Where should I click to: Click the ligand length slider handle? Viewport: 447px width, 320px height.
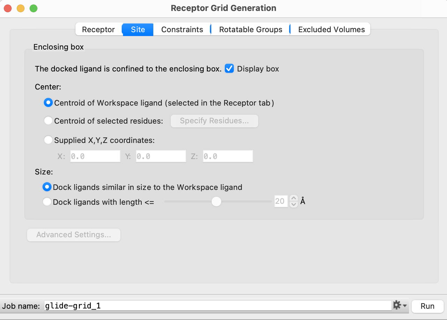[x=216, y=202]
